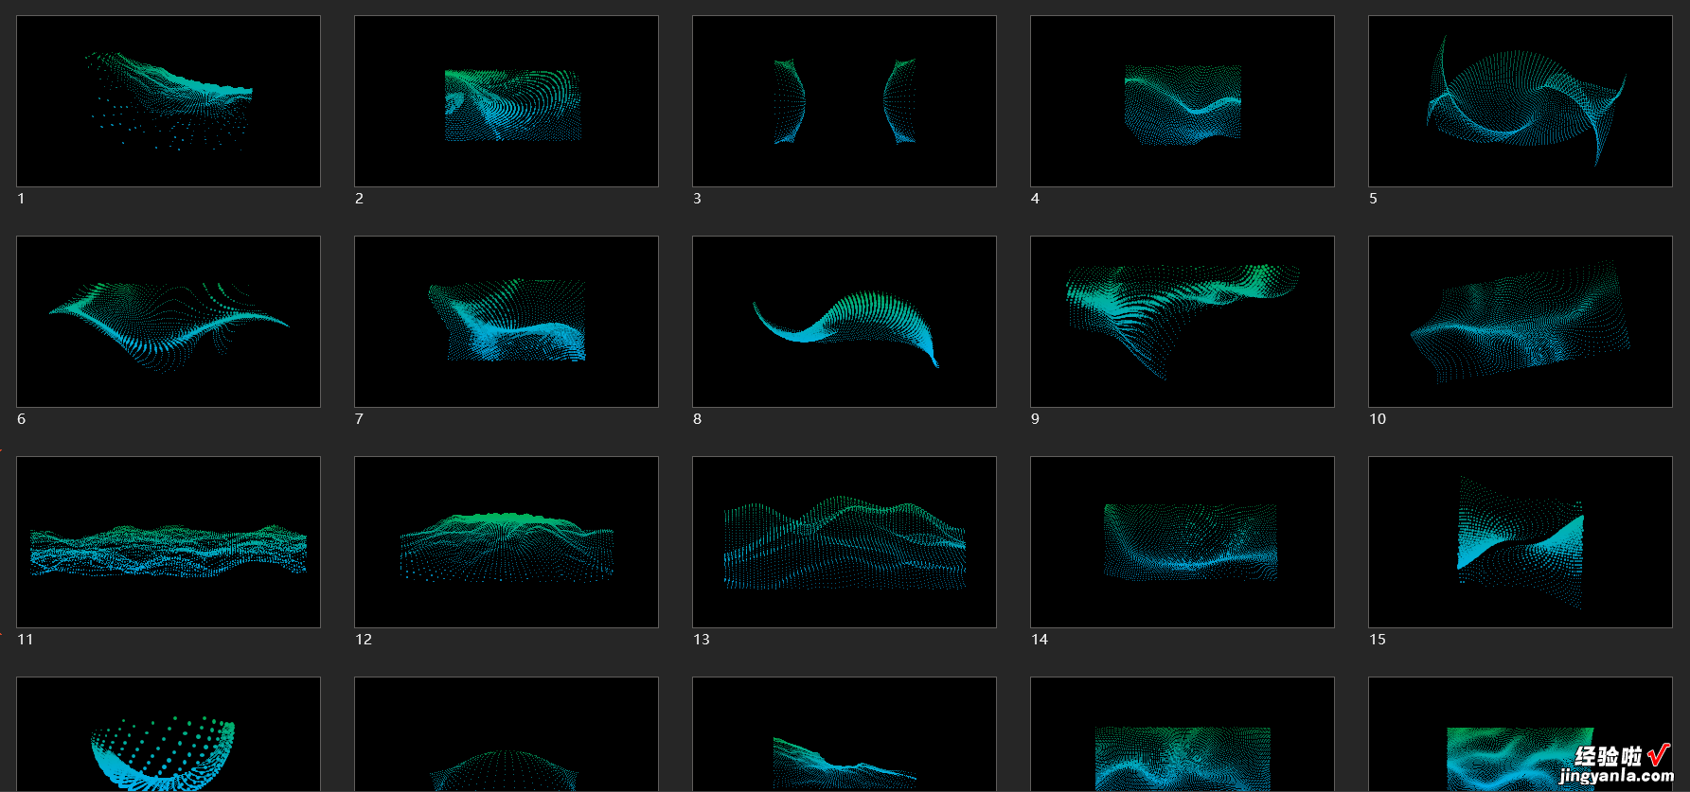Select slide 6 thumbnail
Image resolution: width=1690 pixels, height=792 pixels.
[169, 322]
